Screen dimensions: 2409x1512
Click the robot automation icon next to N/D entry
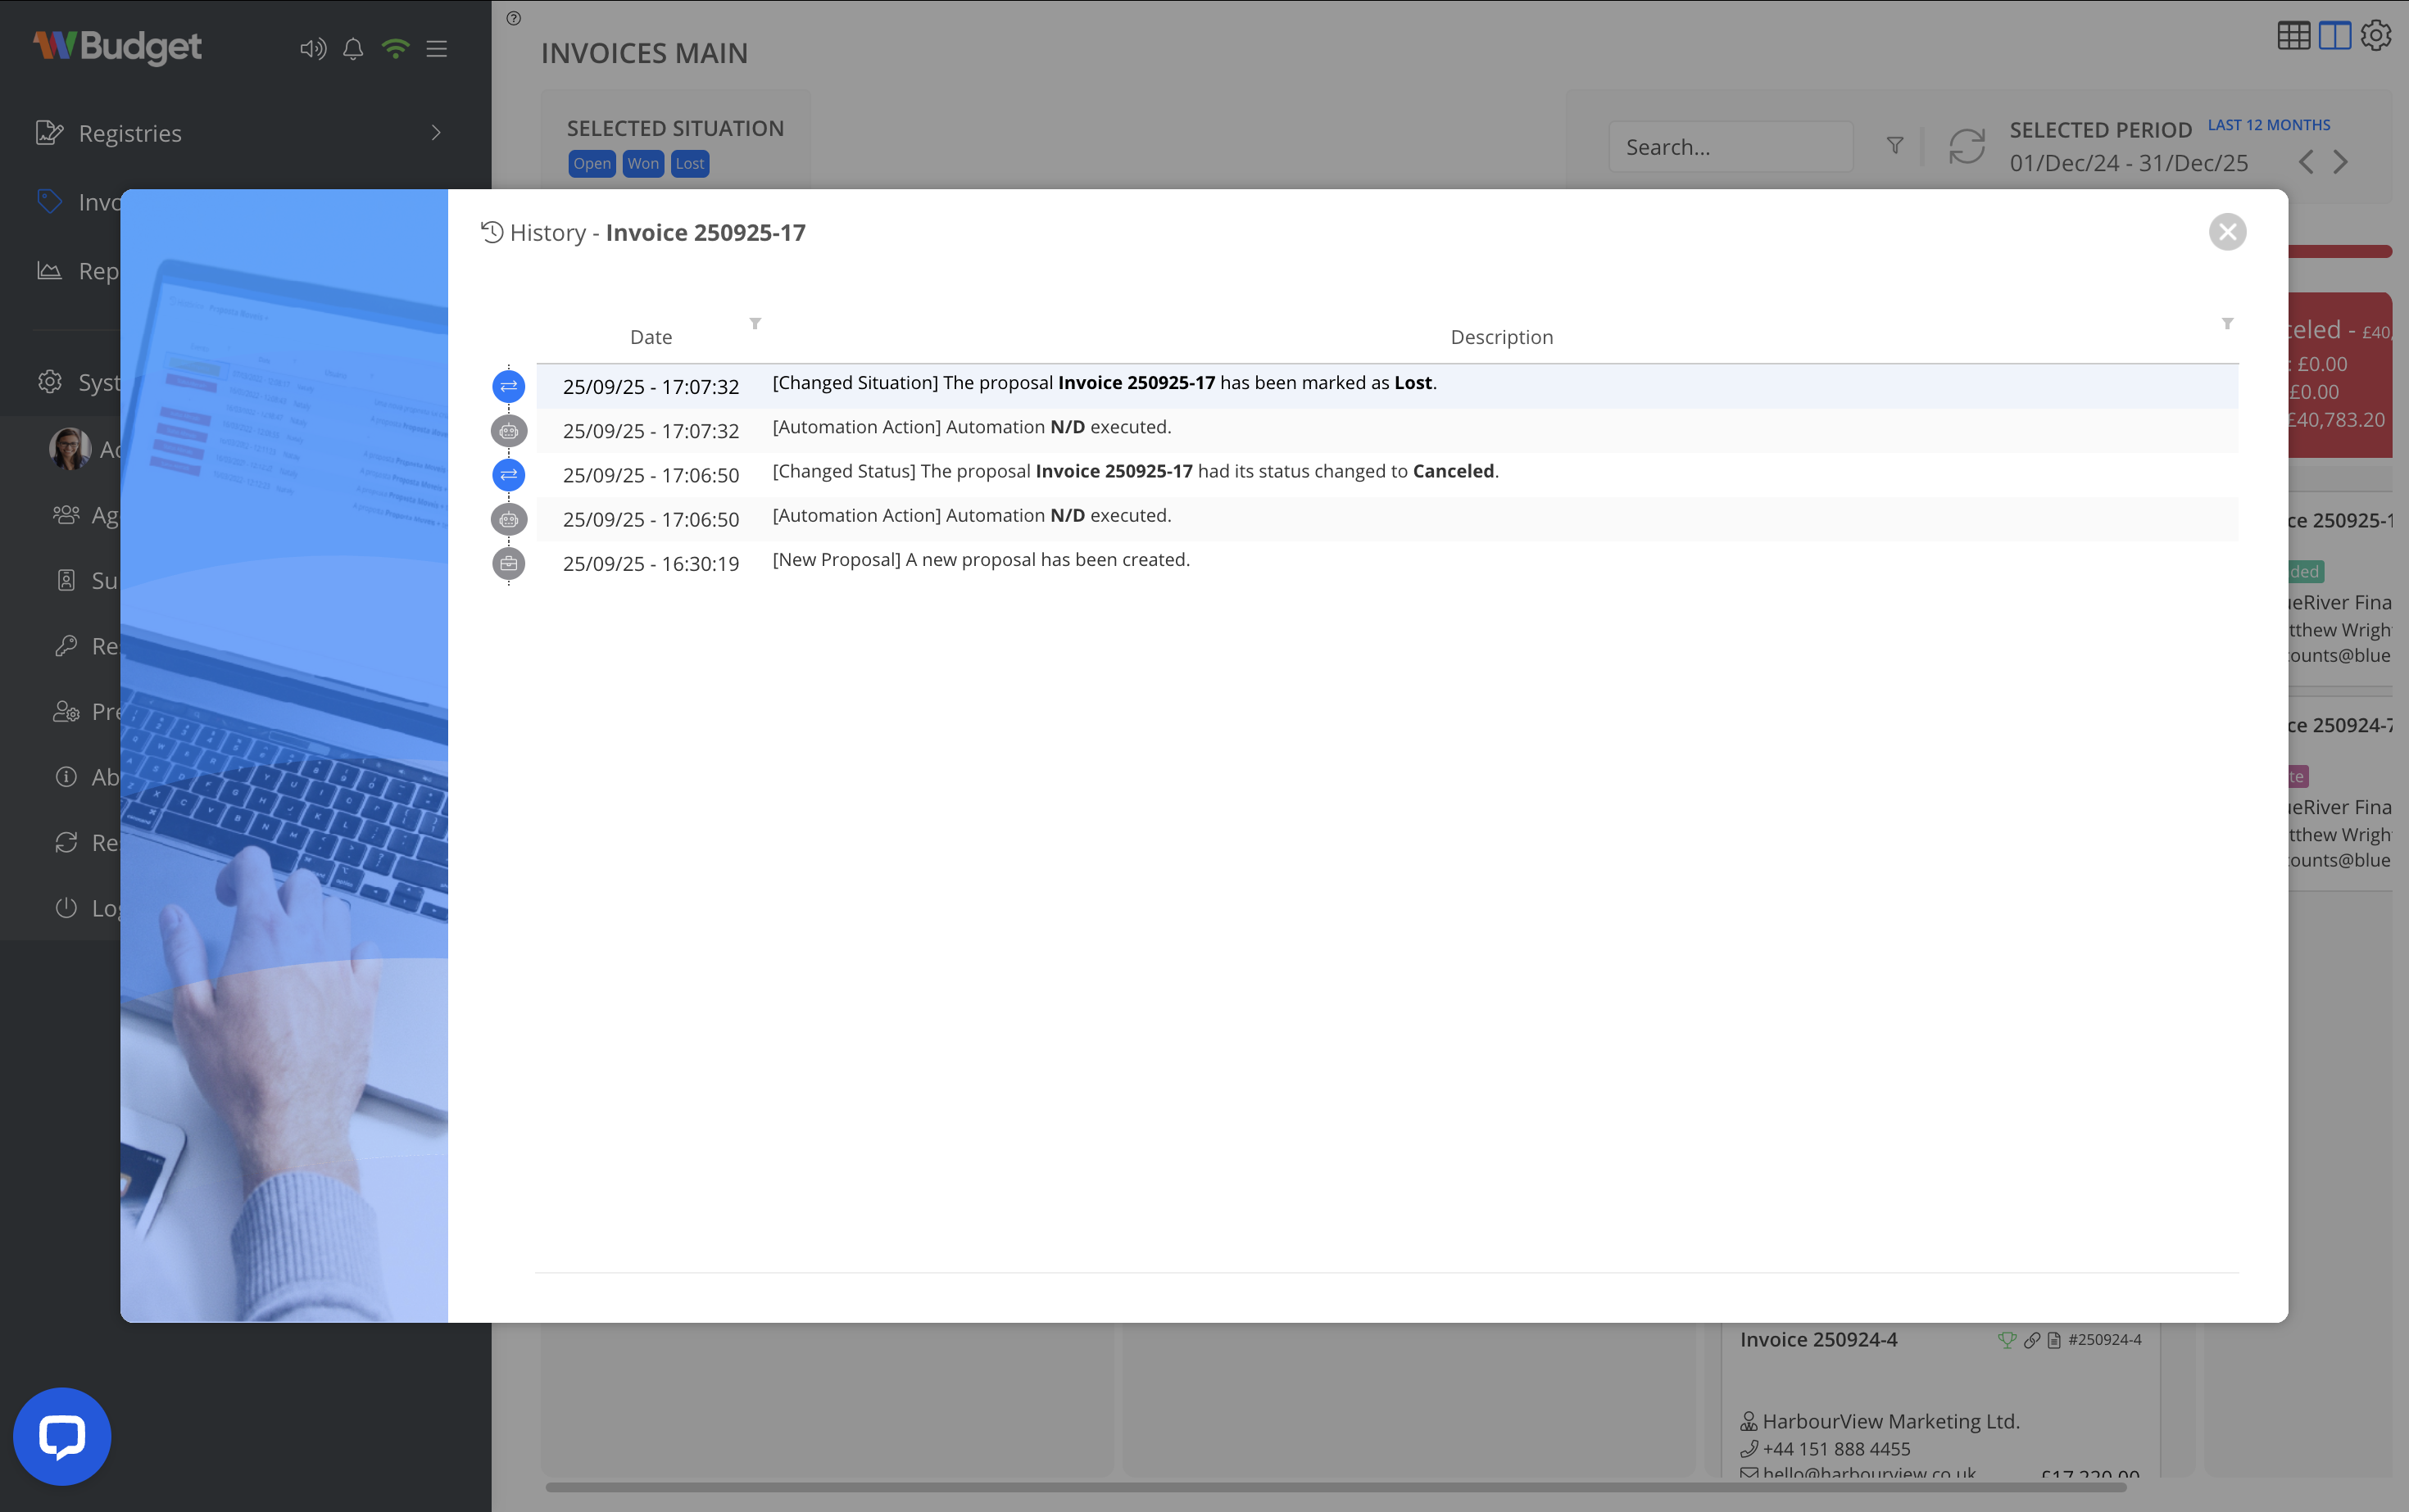[x=509, y=431]
